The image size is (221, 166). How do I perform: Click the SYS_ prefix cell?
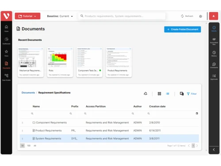click(x=74, y=139)
